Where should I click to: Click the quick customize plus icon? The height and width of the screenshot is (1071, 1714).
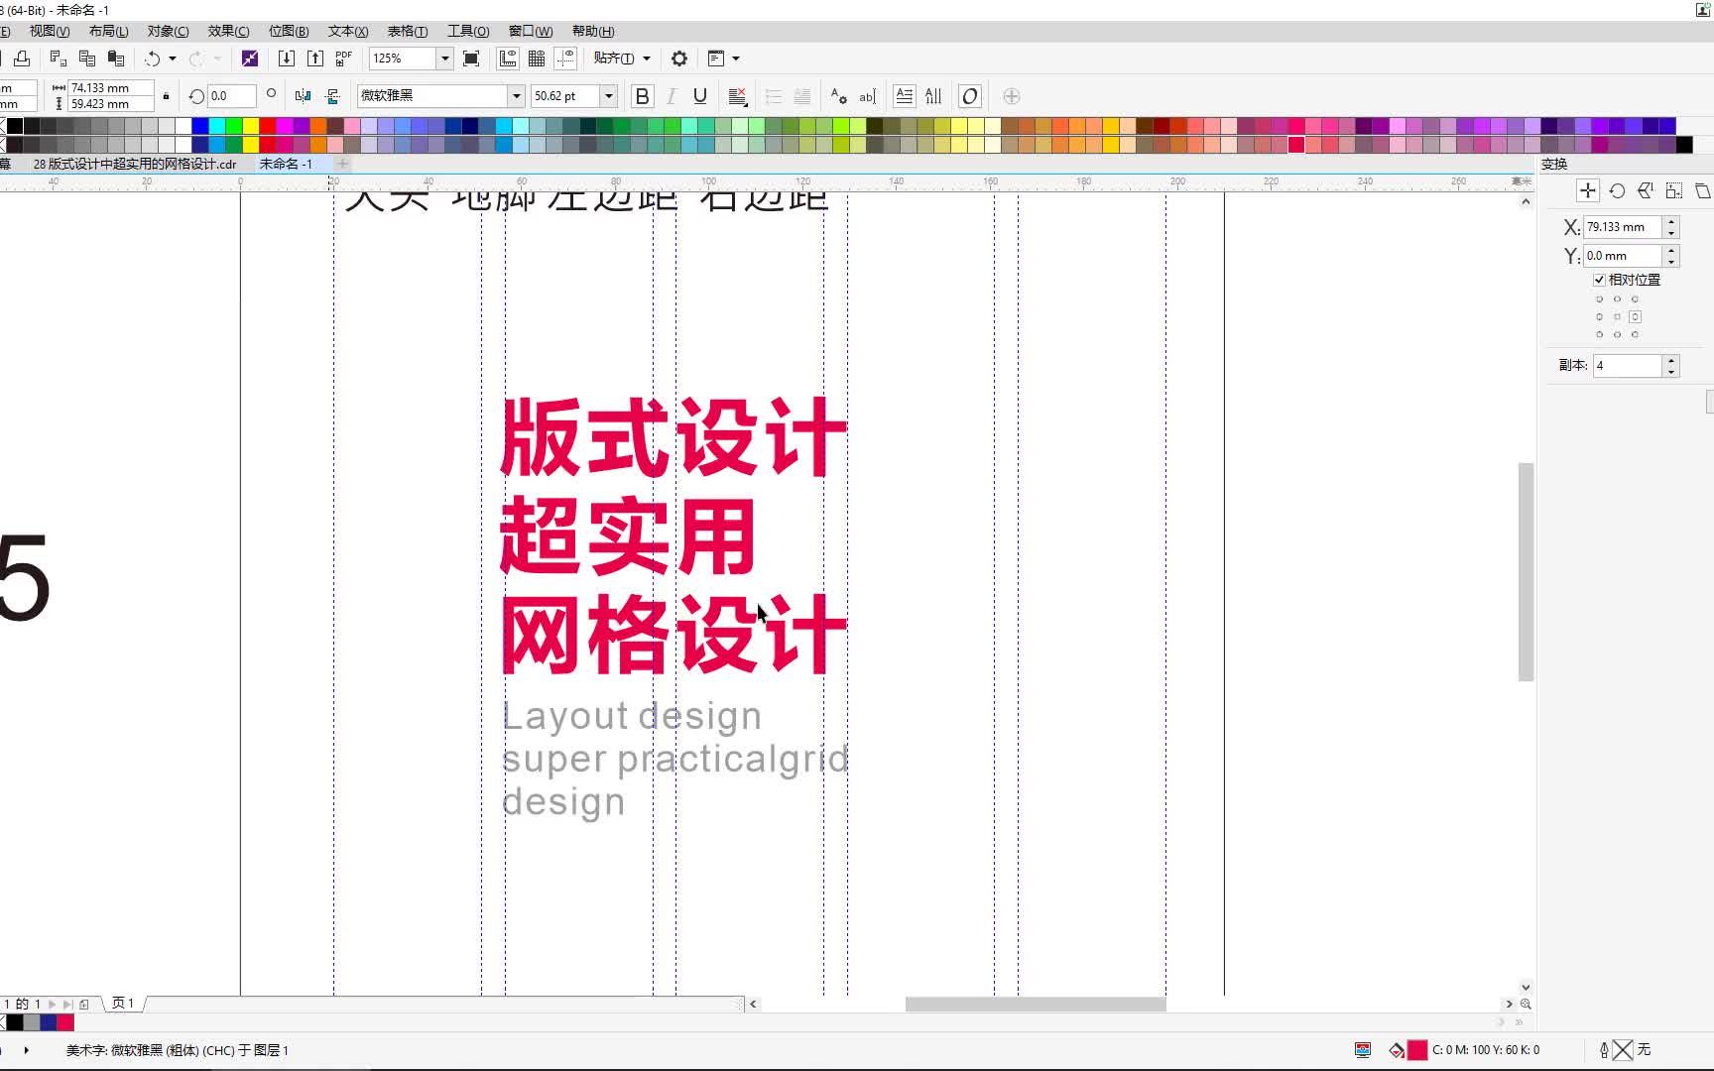click(x=1012, y=96)
